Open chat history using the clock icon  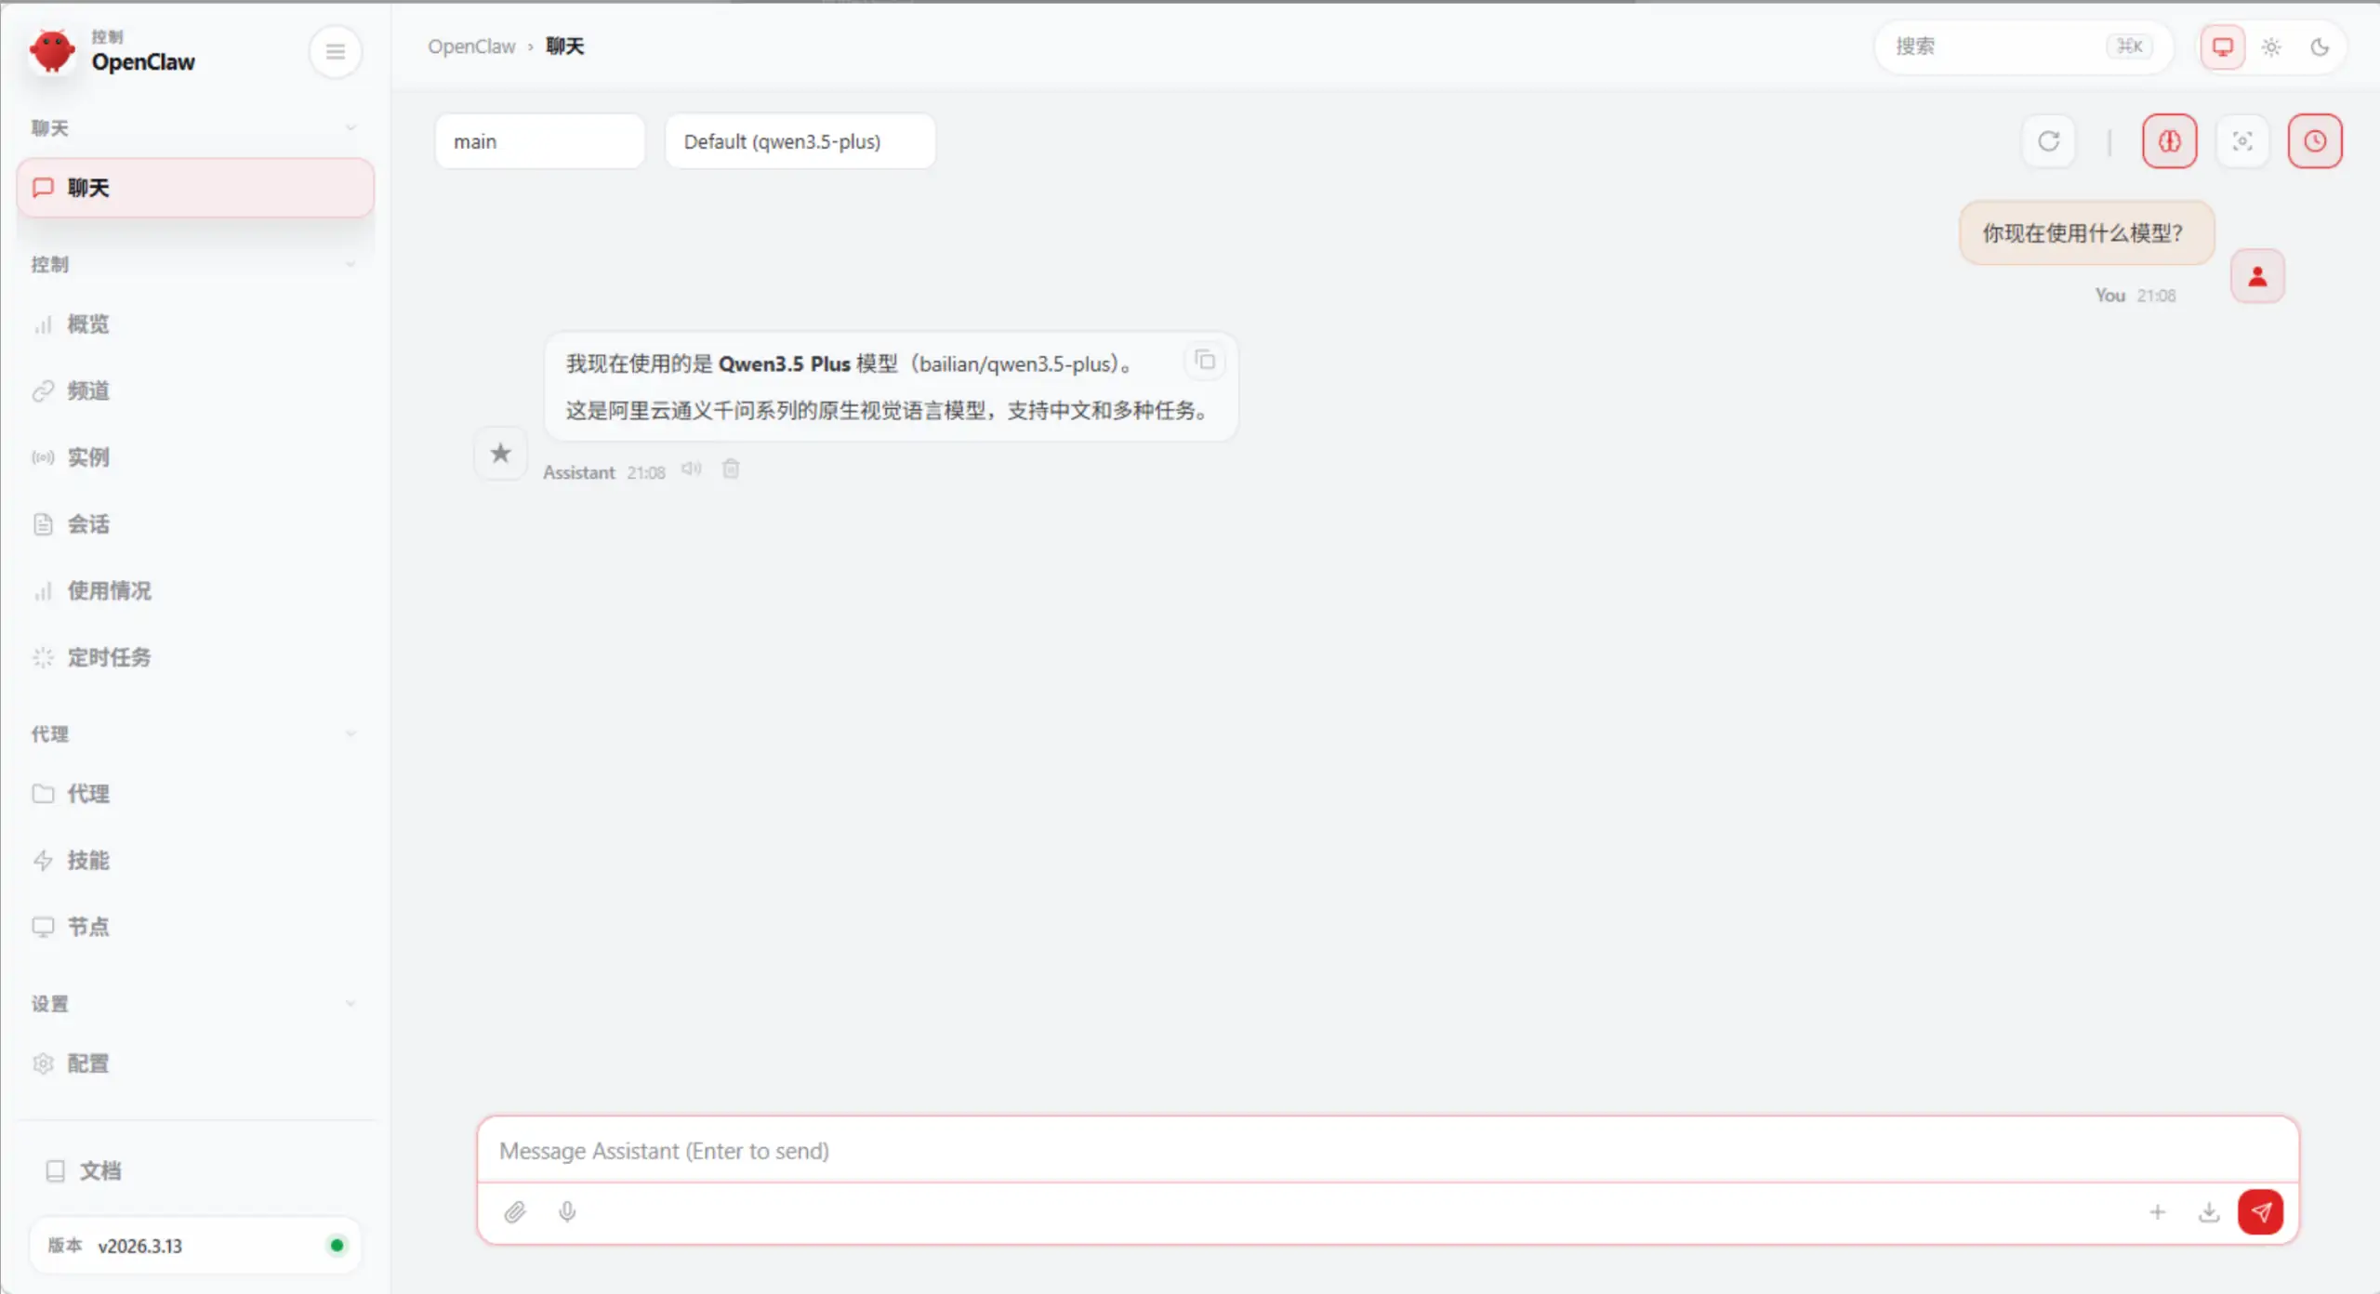pyautogui.click(x=2316, y=141)
